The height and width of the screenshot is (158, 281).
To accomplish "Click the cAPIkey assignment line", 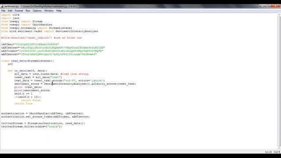I will point(30,44).
